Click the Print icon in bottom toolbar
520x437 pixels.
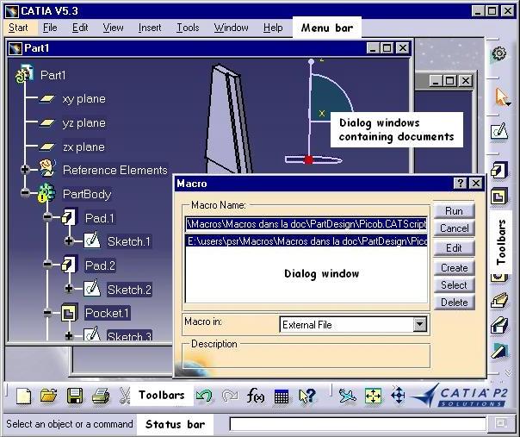[x=101, y=396]
